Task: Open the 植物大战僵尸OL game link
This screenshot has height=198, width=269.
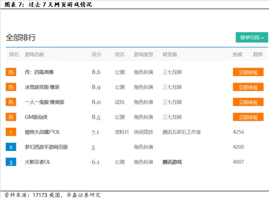Action: pyautogui.click(x=42, y=132)
